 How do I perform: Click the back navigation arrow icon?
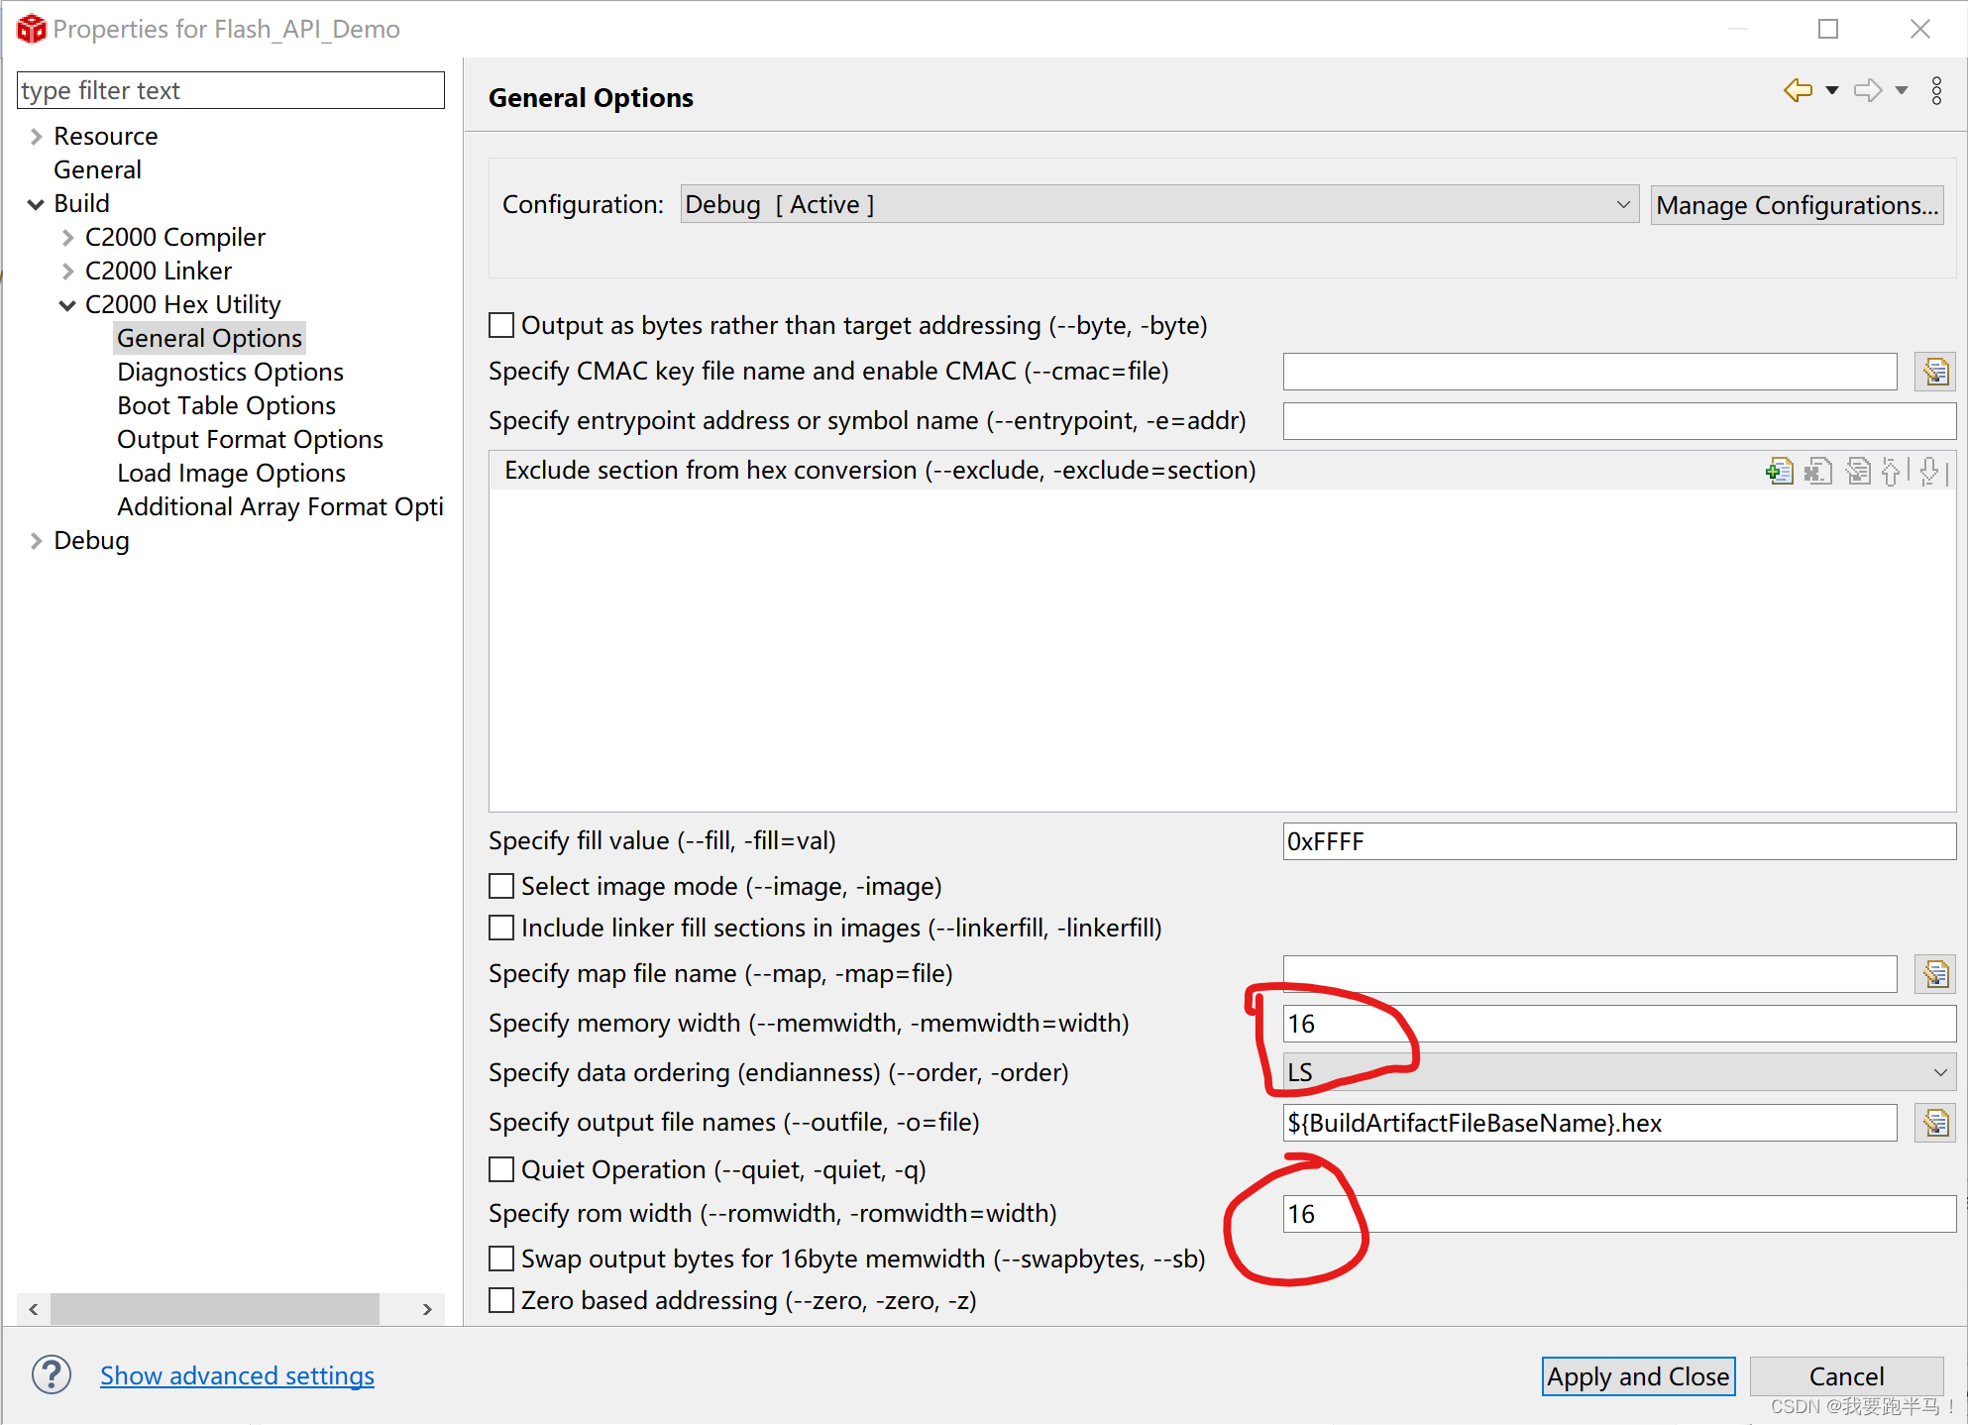click(1798, 91)
